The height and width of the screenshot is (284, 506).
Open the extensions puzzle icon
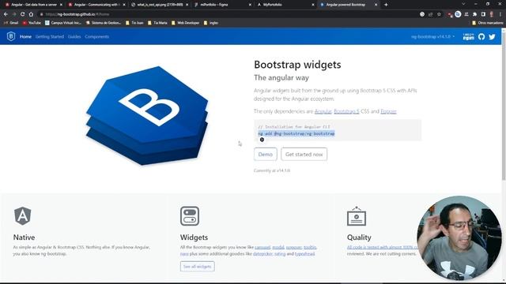point(474,14)
